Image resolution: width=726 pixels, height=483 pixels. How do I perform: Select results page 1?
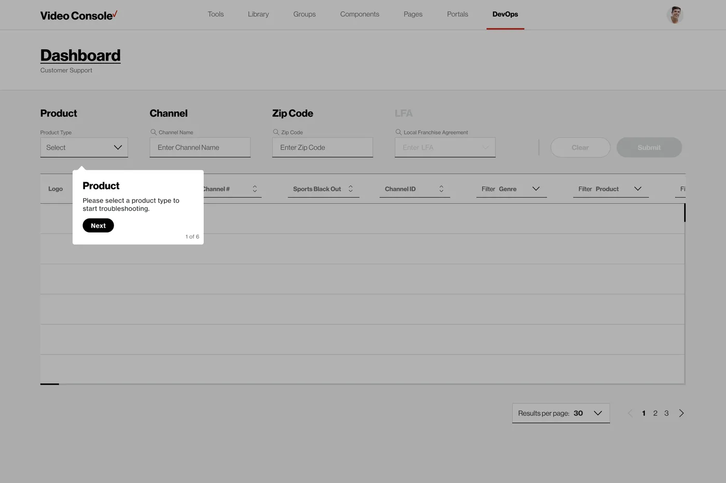[644, 413]
